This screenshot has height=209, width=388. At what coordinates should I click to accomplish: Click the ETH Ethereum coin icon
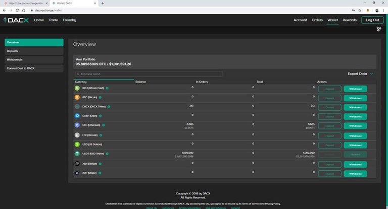pyautogui.click(x=77, y=125)
